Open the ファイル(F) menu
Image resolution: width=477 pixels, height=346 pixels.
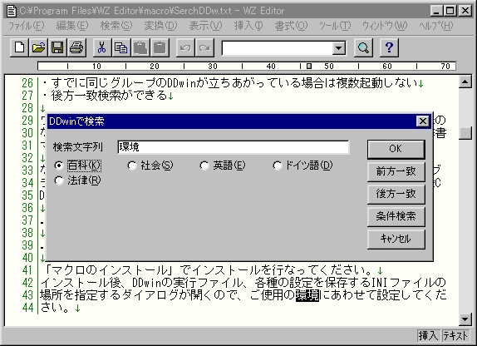coord(26,26)
